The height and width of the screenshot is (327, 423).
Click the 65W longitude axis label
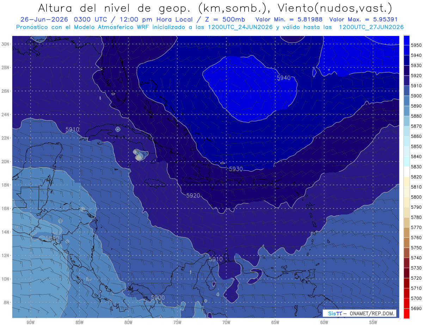pos(275,322)
